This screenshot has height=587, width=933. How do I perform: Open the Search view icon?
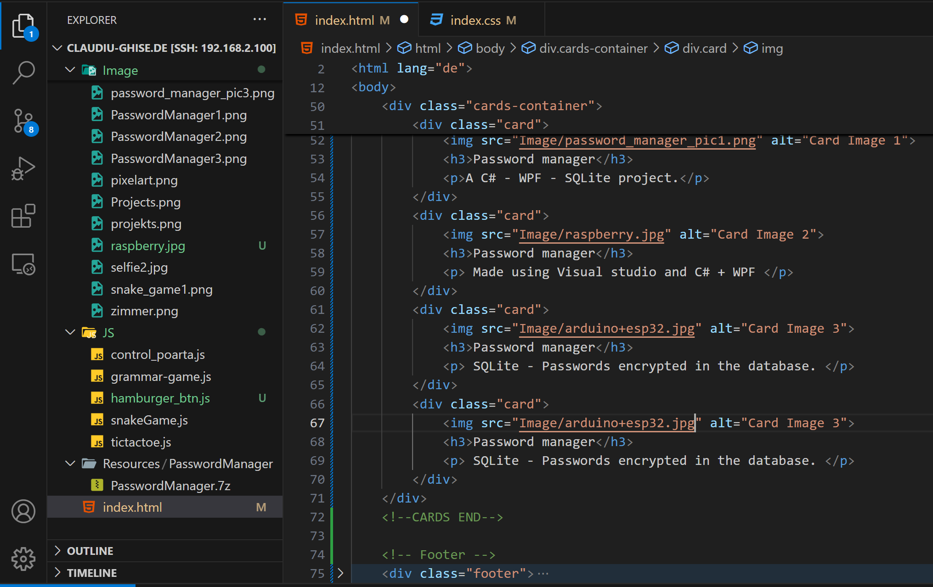[23, 73]
